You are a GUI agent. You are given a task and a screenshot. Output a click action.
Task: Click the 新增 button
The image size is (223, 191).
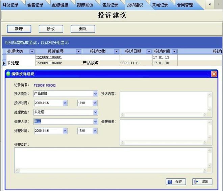(19, 29)
